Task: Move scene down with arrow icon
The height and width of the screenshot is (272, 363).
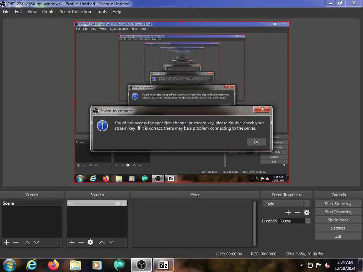Action: tap(37, 242)
